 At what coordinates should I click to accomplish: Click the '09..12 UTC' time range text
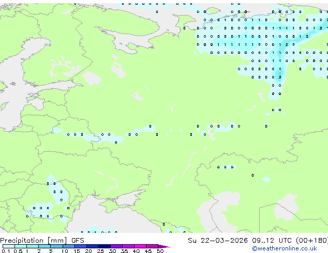[x=272, y=241]
